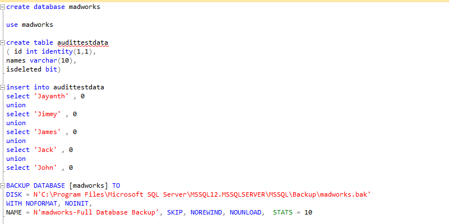This screenshot has width=449, height=224.
Task: Click the [madworks] name in BACKUP DATABASE line
Action: [89, 186]
